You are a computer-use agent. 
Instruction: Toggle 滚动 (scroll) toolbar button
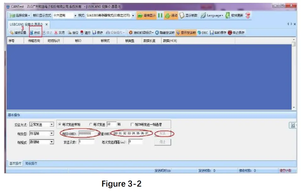pyautogui.click(x=171, y=15)
